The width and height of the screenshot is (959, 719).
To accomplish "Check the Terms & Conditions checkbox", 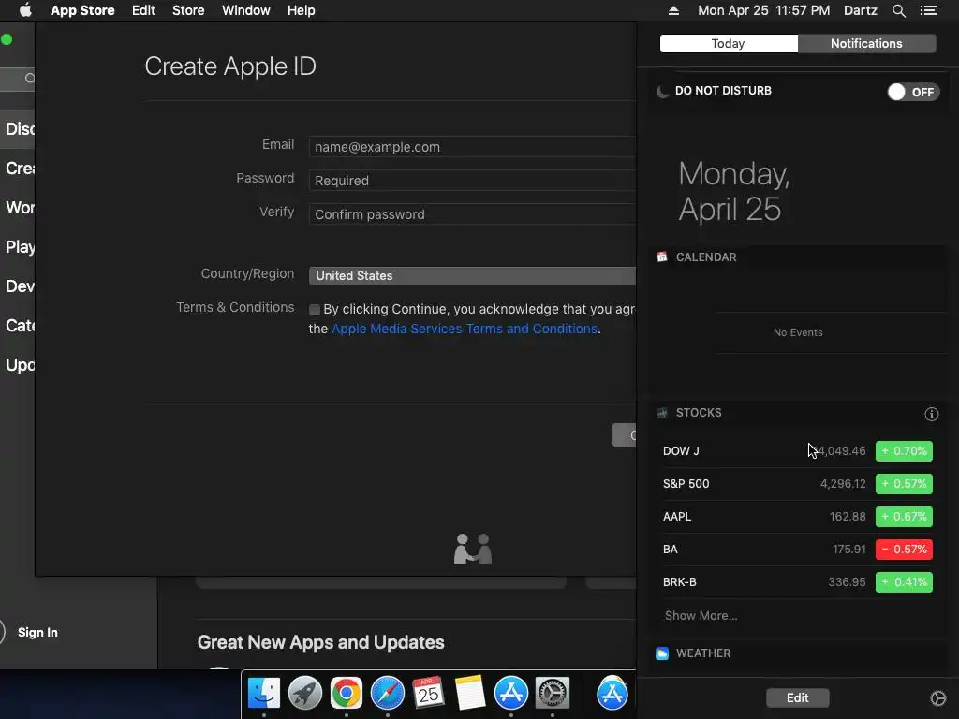I will coord(315,310).
